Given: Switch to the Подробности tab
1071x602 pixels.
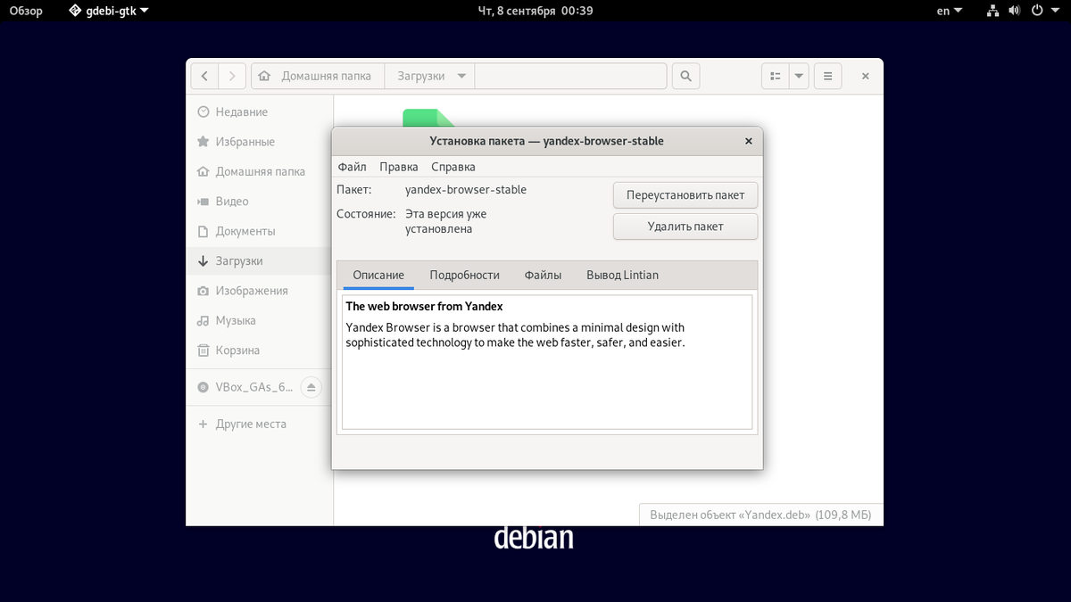Looking at the screenshot, I should point(464,275).
